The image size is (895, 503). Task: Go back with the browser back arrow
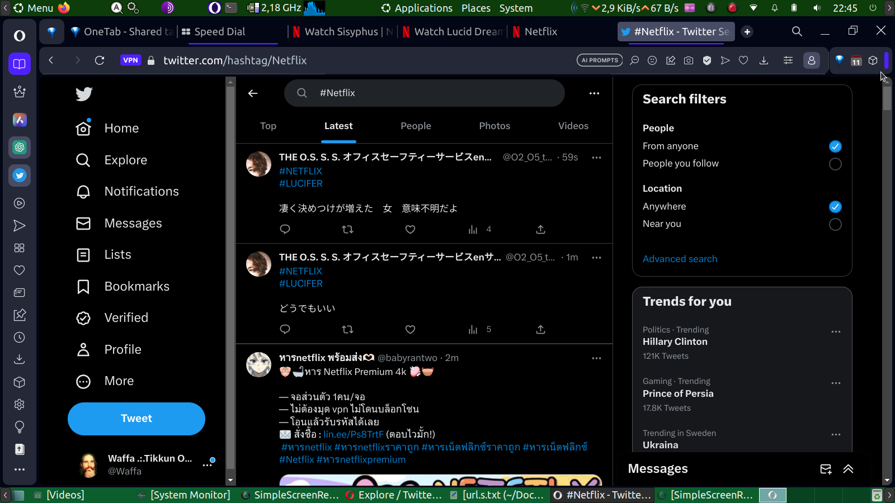pyautogui.click(x=51, y=60)
